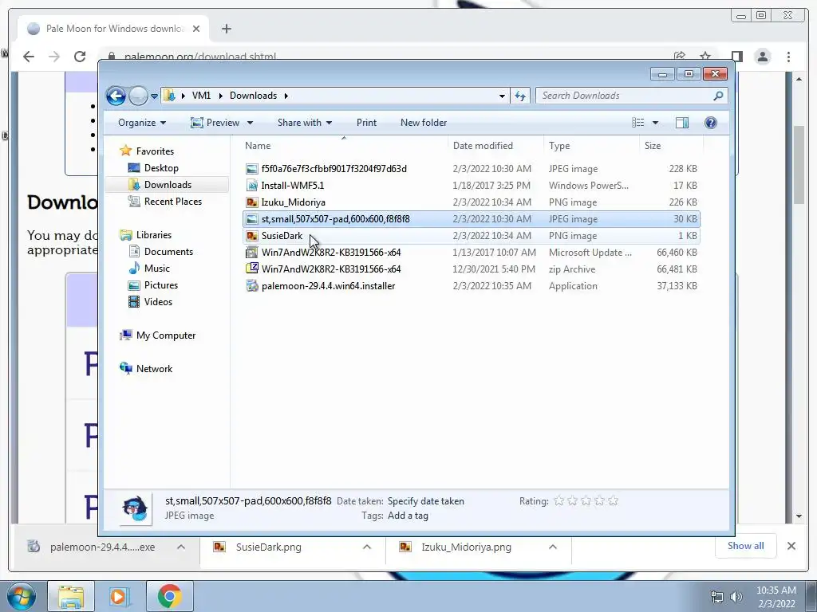Open Explorer help with the question mark icon

coord(711,123)
